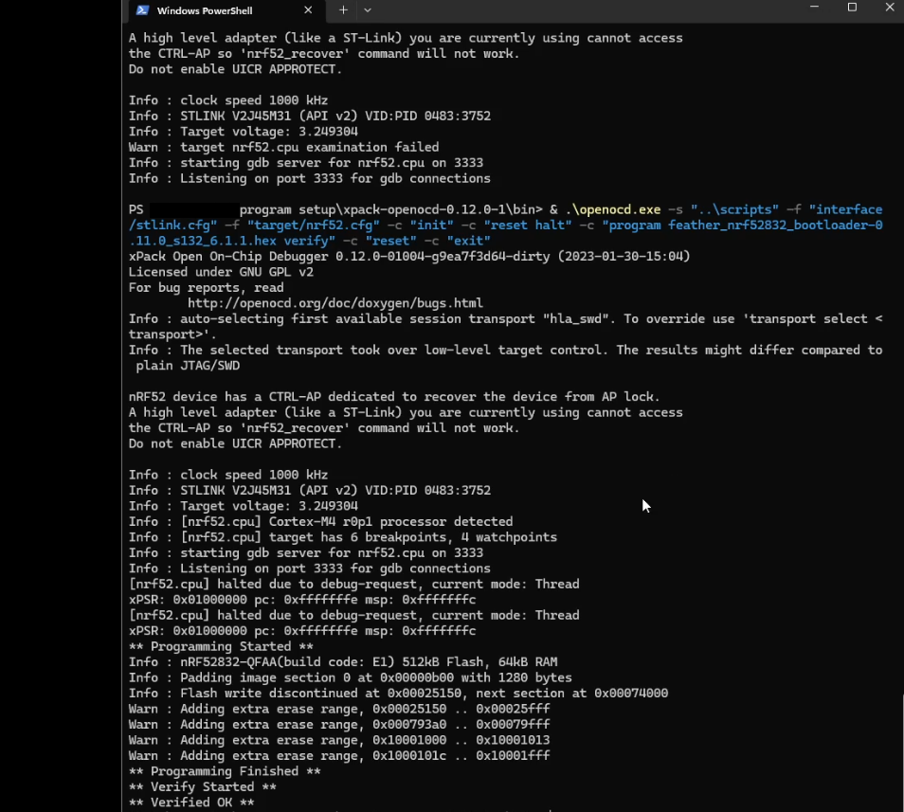Click 'target has 6 breakpoints, 4 watchpoints'
904x812 pixels.
point(342,537)
